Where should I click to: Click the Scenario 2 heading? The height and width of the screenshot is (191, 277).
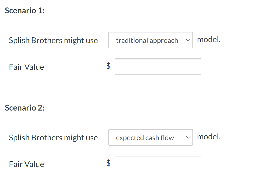click(x=24, y=108)
